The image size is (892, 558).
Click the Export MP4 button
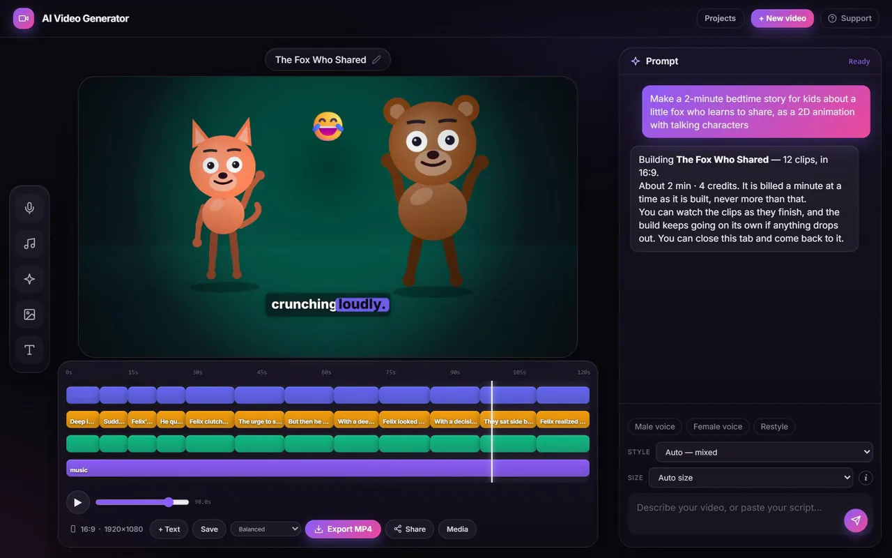(x=343, y=529)
